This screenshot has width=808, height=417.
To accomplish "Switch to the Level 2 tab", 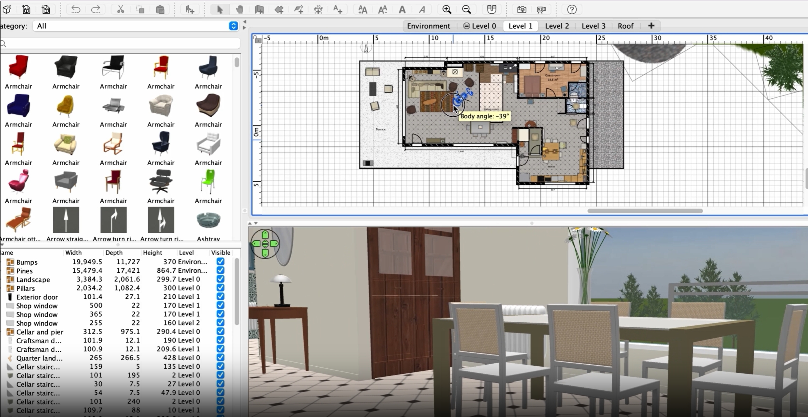I will [557, 26].
